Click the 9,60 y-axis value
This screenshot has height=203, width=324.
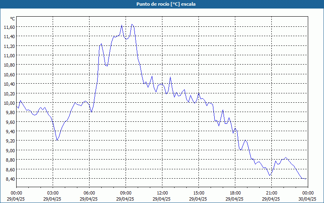pyautogui.click(x=11, y=122)
